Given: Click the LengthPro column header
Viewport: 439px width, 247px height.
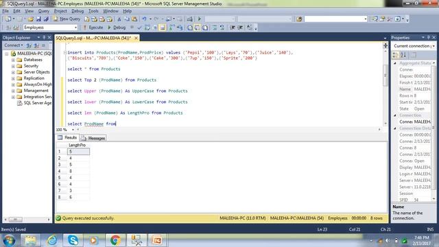Looking at the screenshot, I should point(78,145).
